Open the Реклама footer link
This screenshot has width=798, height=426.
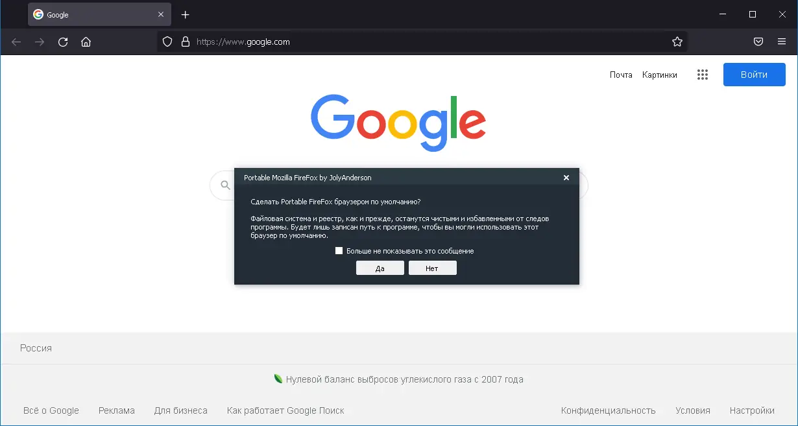(117, 410)
